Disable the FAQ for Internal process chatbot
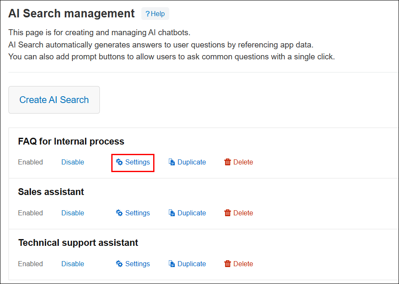The width and height of the screenshot is (399, 284). pos(72,162)
